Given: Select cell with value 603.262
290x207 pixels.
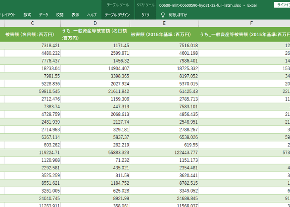Looking at the screenshot, I should tap(32, 145).
